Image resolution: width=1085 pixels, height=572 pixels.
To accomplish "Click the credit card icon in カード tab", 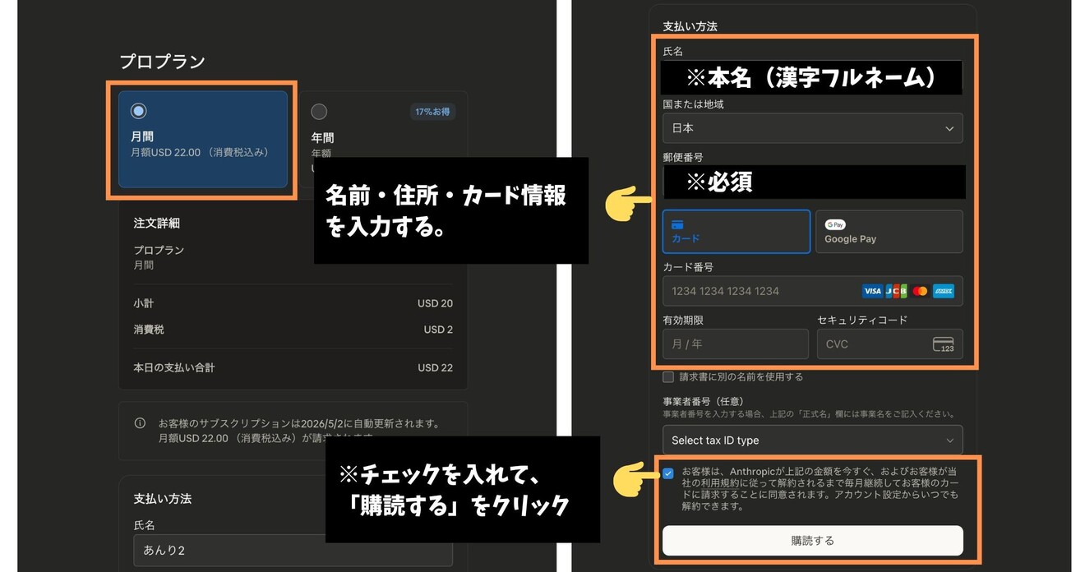I will (x=678, y=224).
